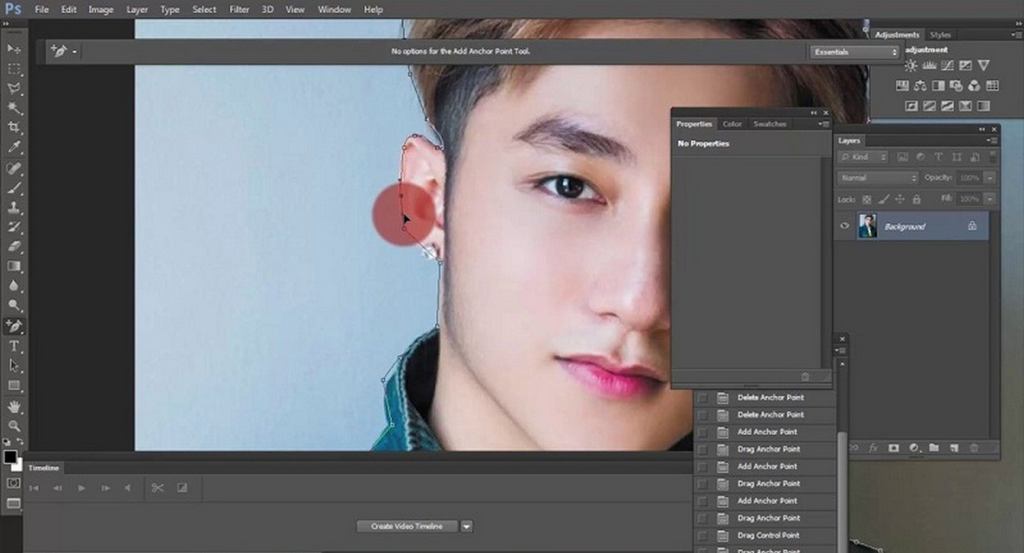Select the Move tool in the toolbar
Image resolution: width=1024 pixels, height=553 pixels.
coord(13,50)
